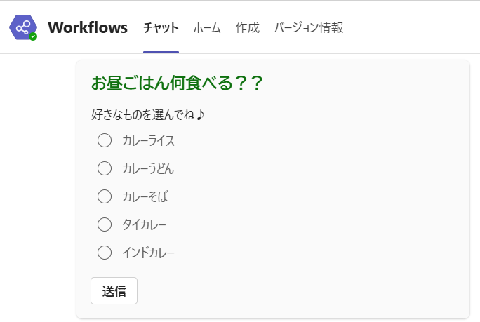Go to the 作成 tab
Viewport: 480px width, 322px height.
(247, 28)
